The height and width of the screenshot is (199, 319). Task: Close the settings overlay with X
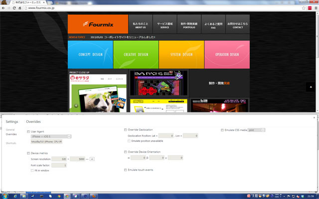pos(314,117)
